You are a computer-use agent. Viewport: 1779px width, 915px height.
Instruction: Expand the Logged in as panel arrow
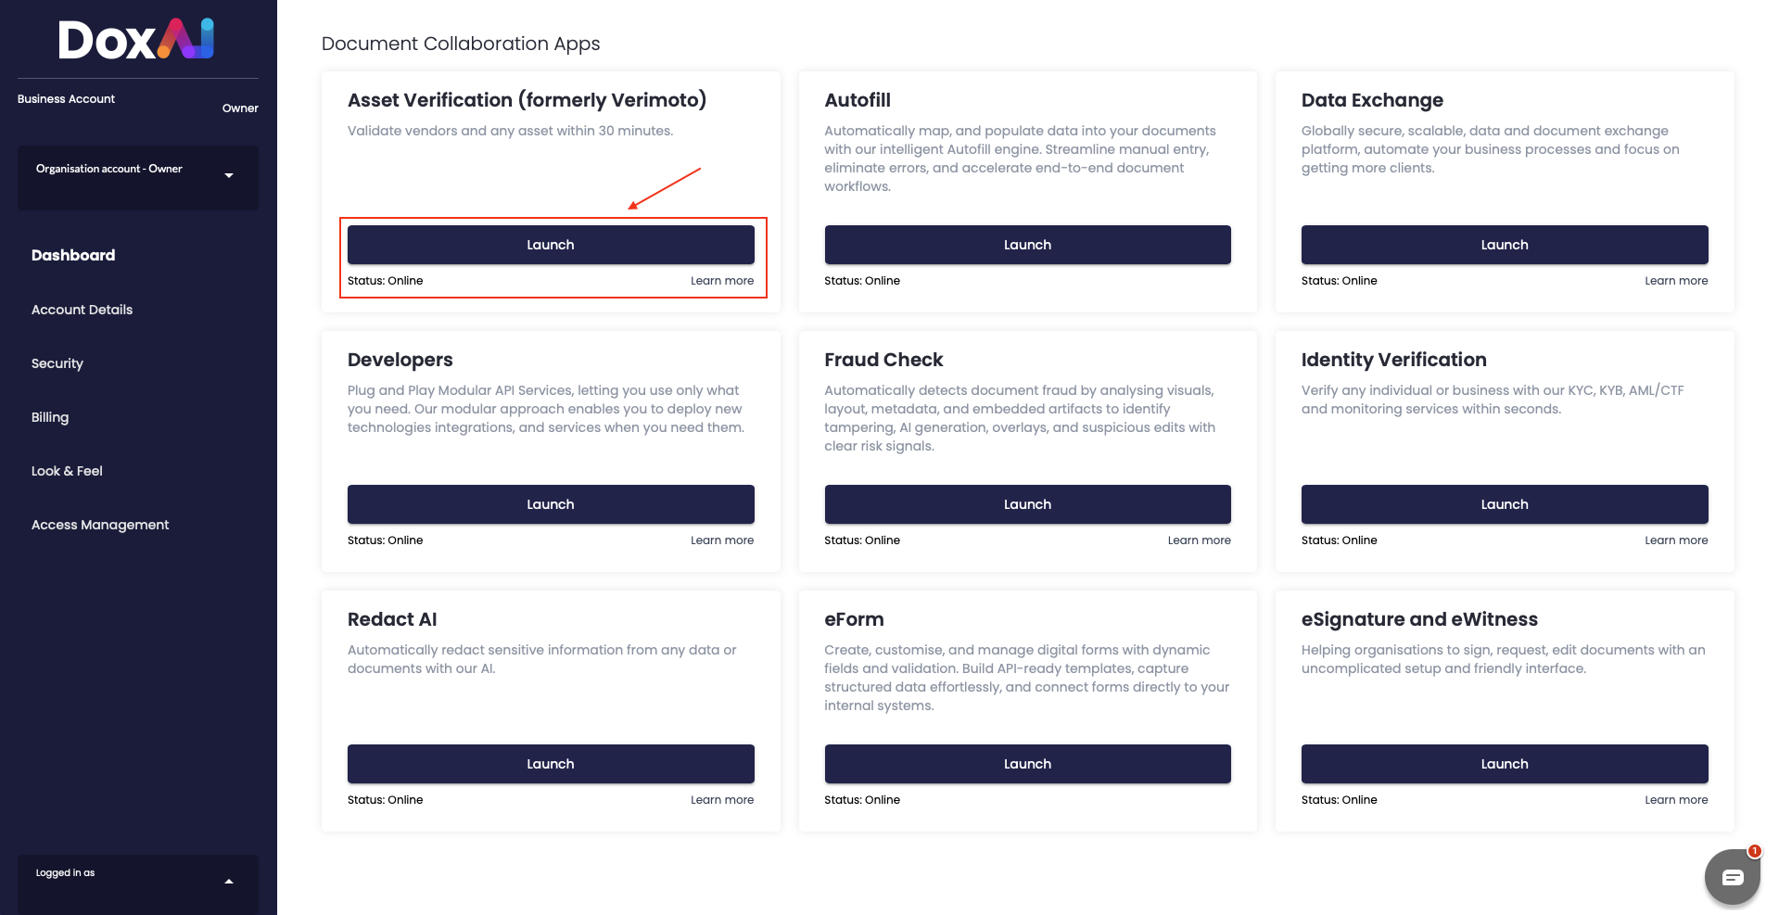point(229,882)
